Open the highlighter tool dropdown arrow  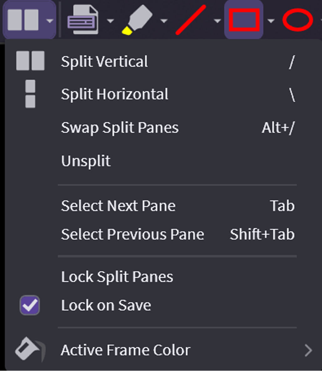tap(164, 21)
